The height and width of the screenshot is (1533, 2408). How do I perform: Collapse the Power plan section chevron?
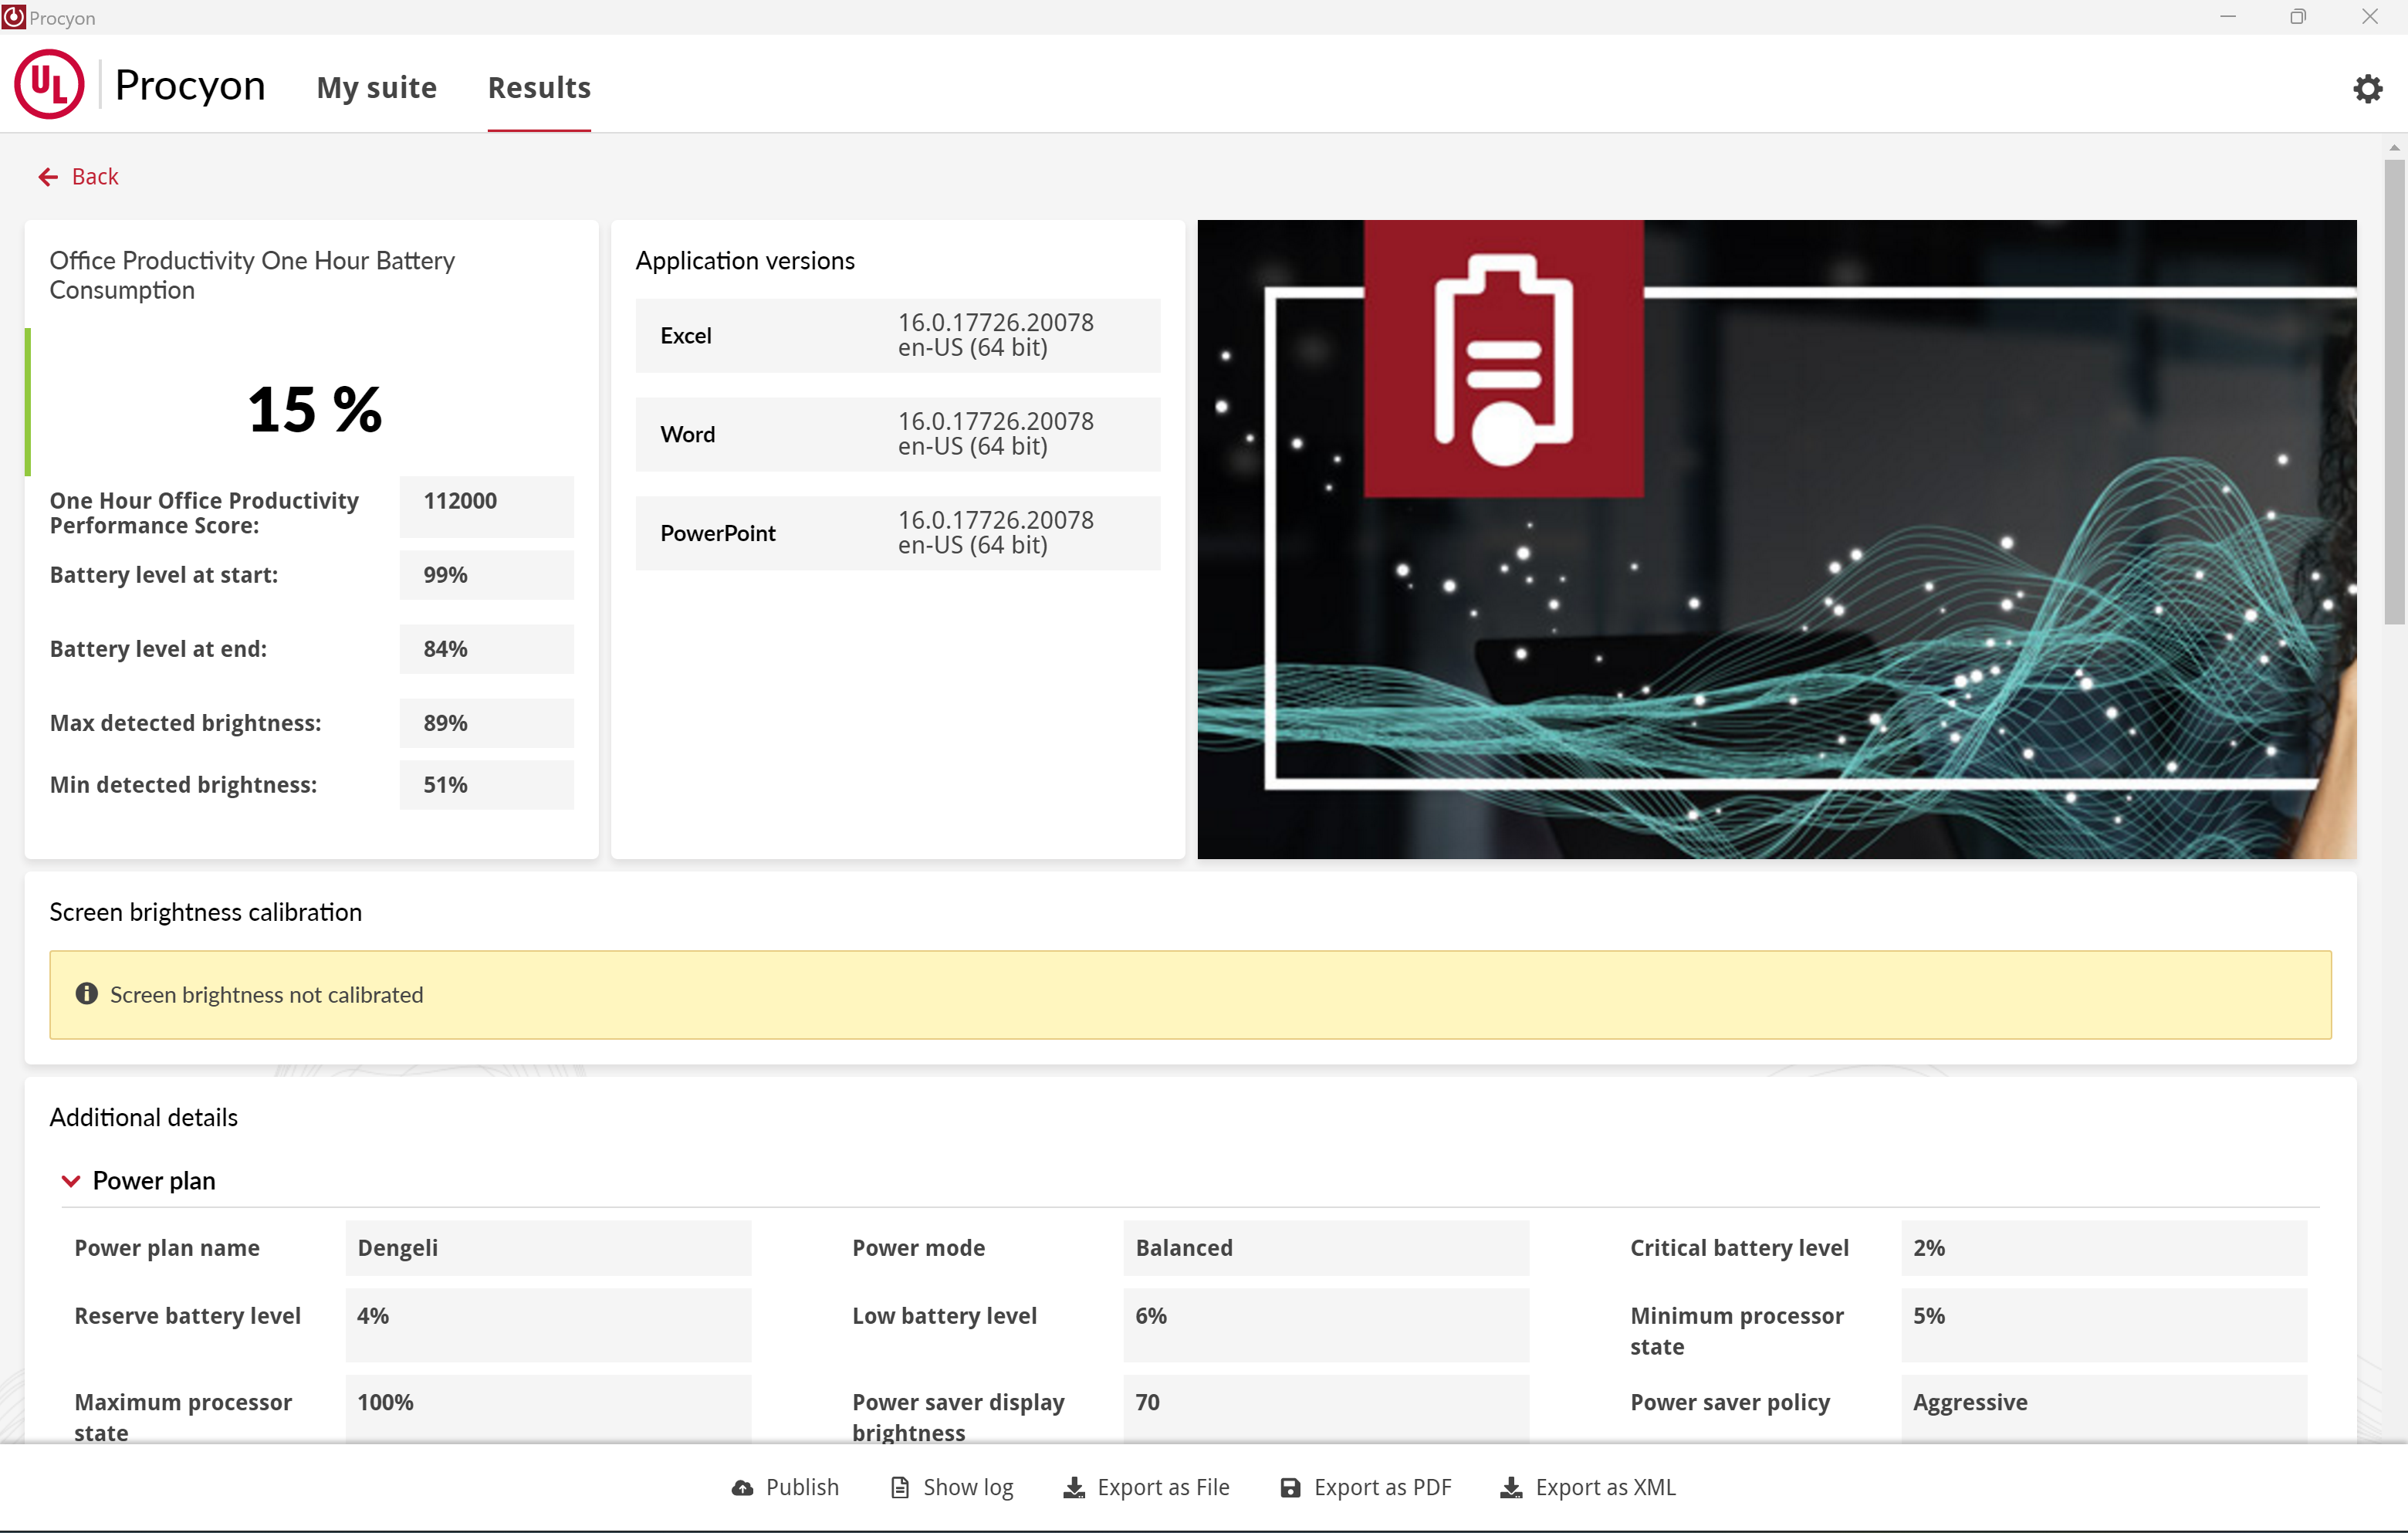coord(71,1181)
